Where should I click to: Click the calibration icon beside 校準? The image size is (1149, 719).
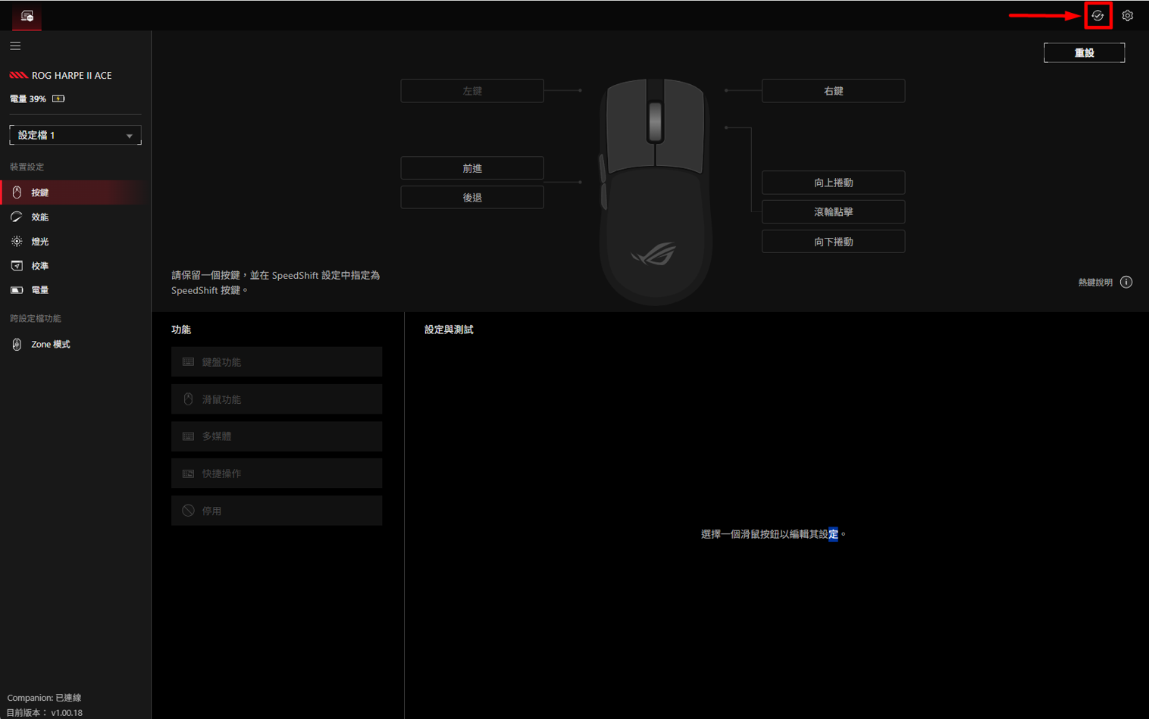click(x=17, y=265)
